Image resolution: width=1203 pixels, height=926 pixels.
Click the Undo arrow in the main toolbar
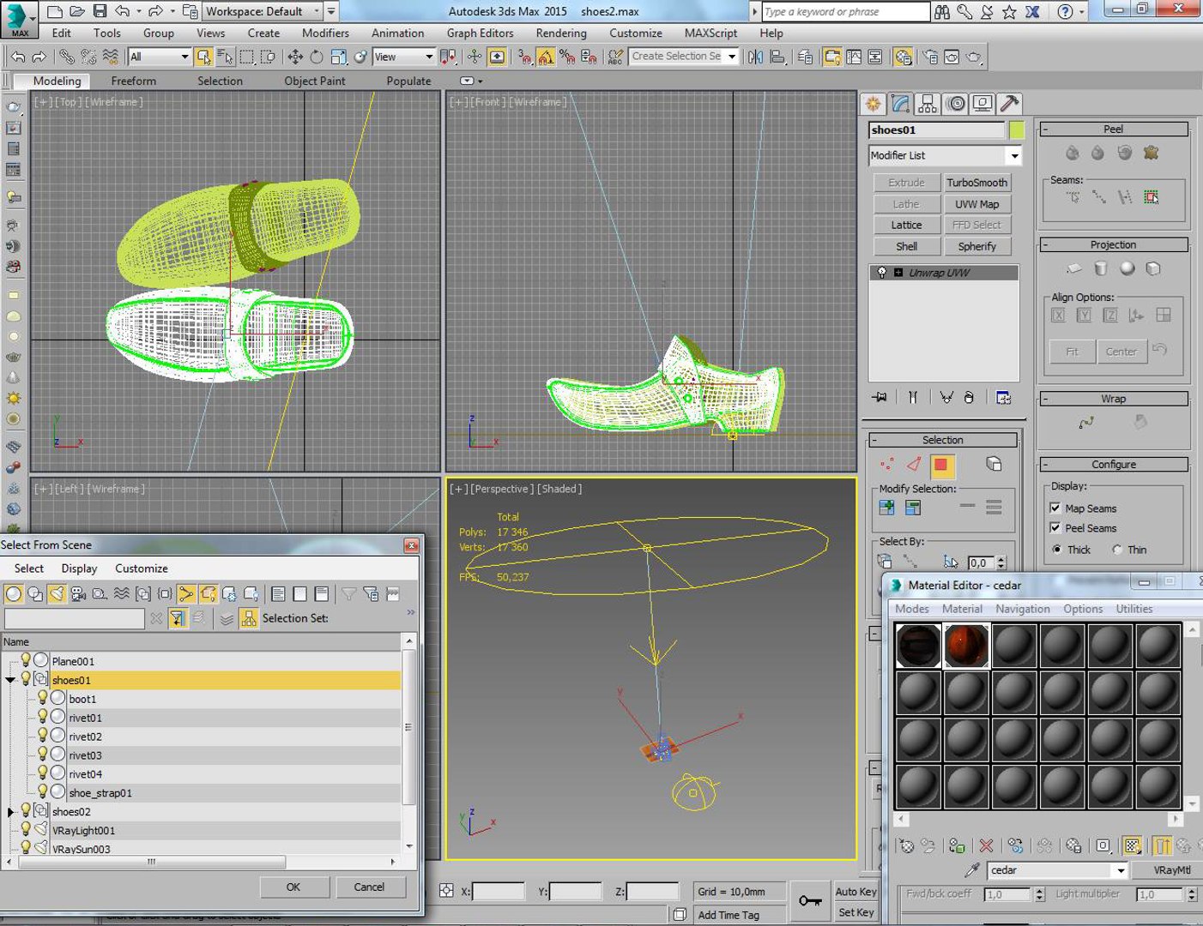18,57
